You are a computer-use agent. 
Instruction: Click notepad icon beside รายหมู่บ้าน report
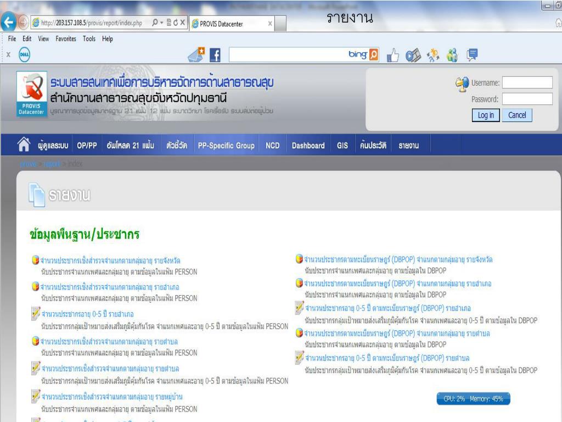[x=36, y=396]
